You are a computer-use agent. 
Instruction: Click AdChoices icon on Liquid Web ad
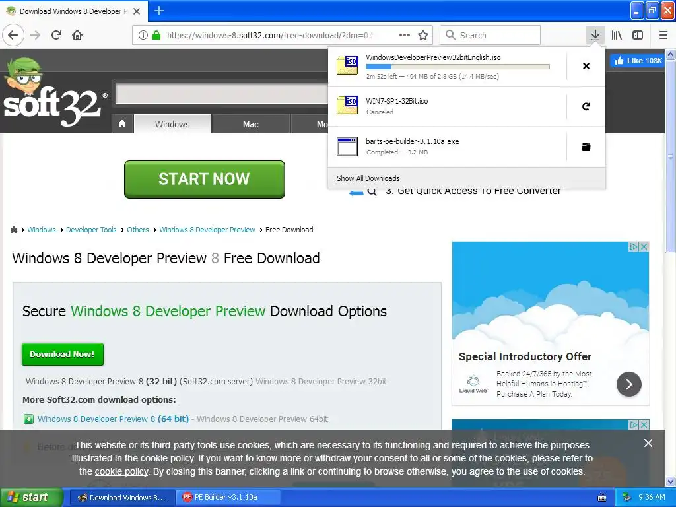(x=634, y=247)
